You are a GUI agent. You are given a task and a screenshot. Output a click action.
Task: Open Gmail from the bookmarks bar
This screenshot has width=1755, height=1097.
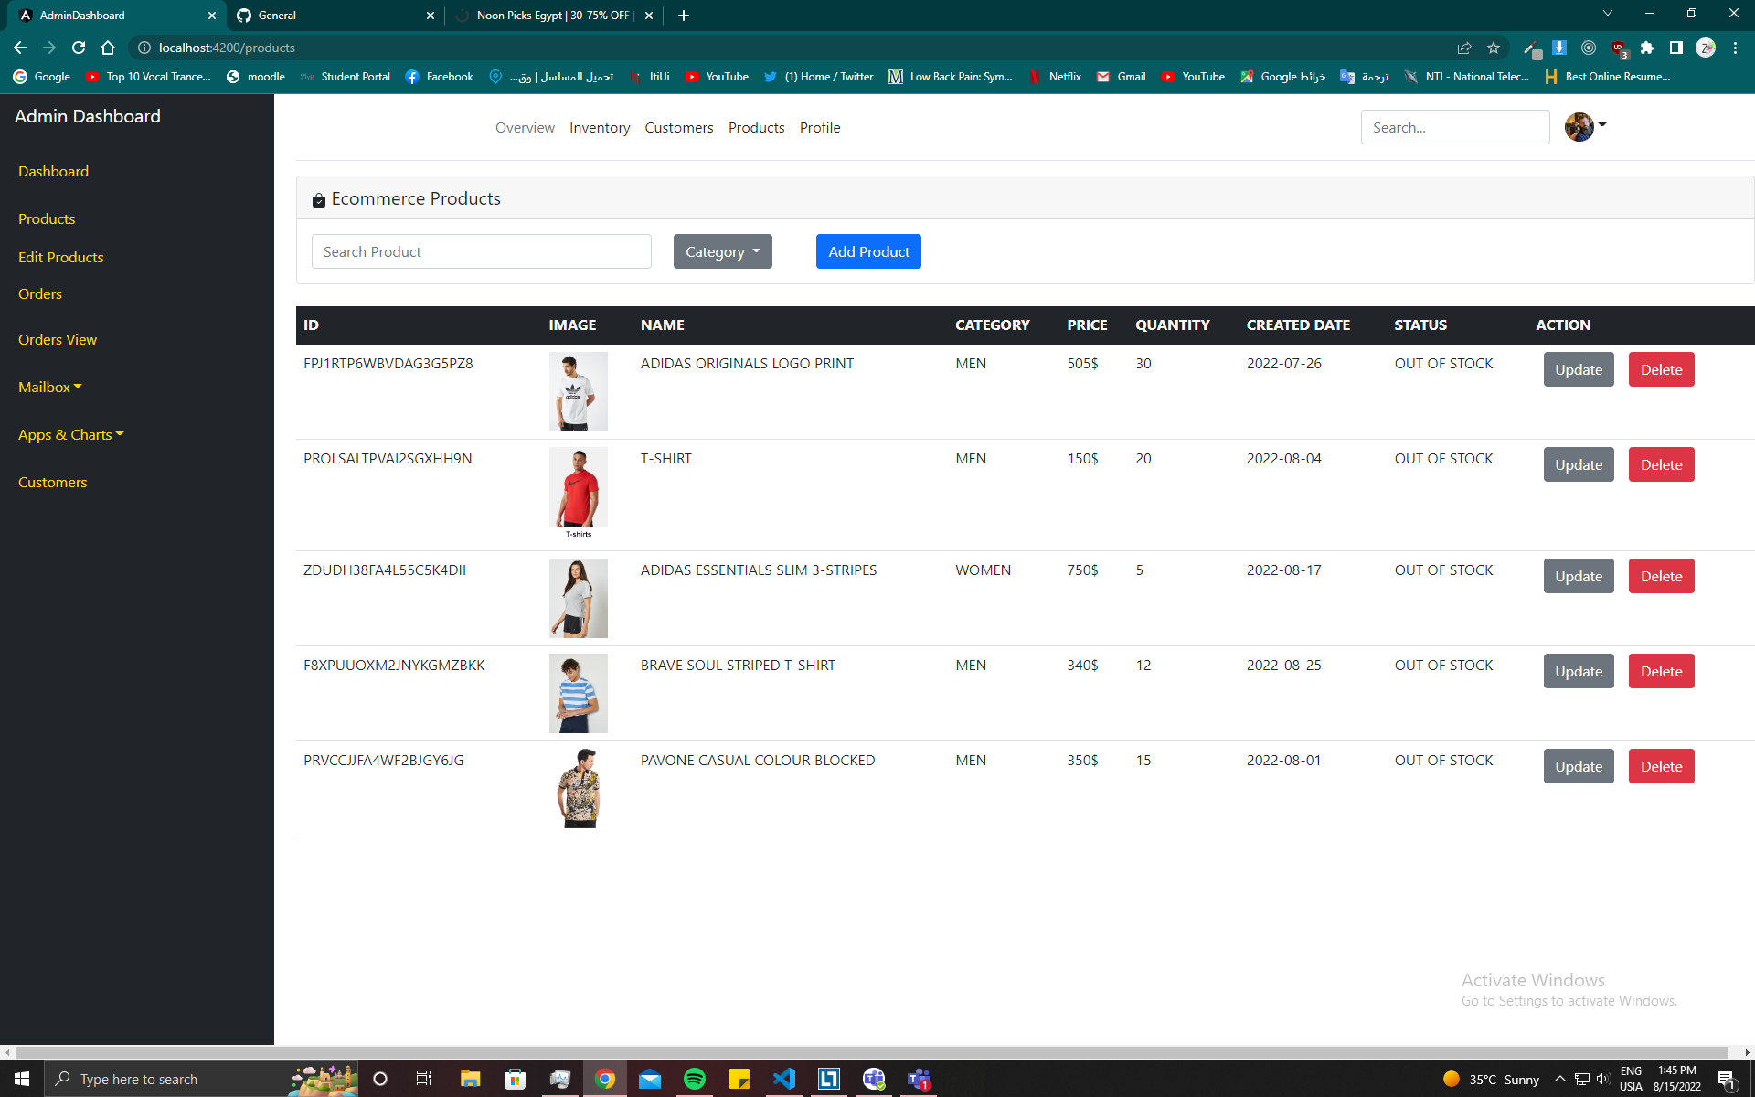click(1121, 77)
